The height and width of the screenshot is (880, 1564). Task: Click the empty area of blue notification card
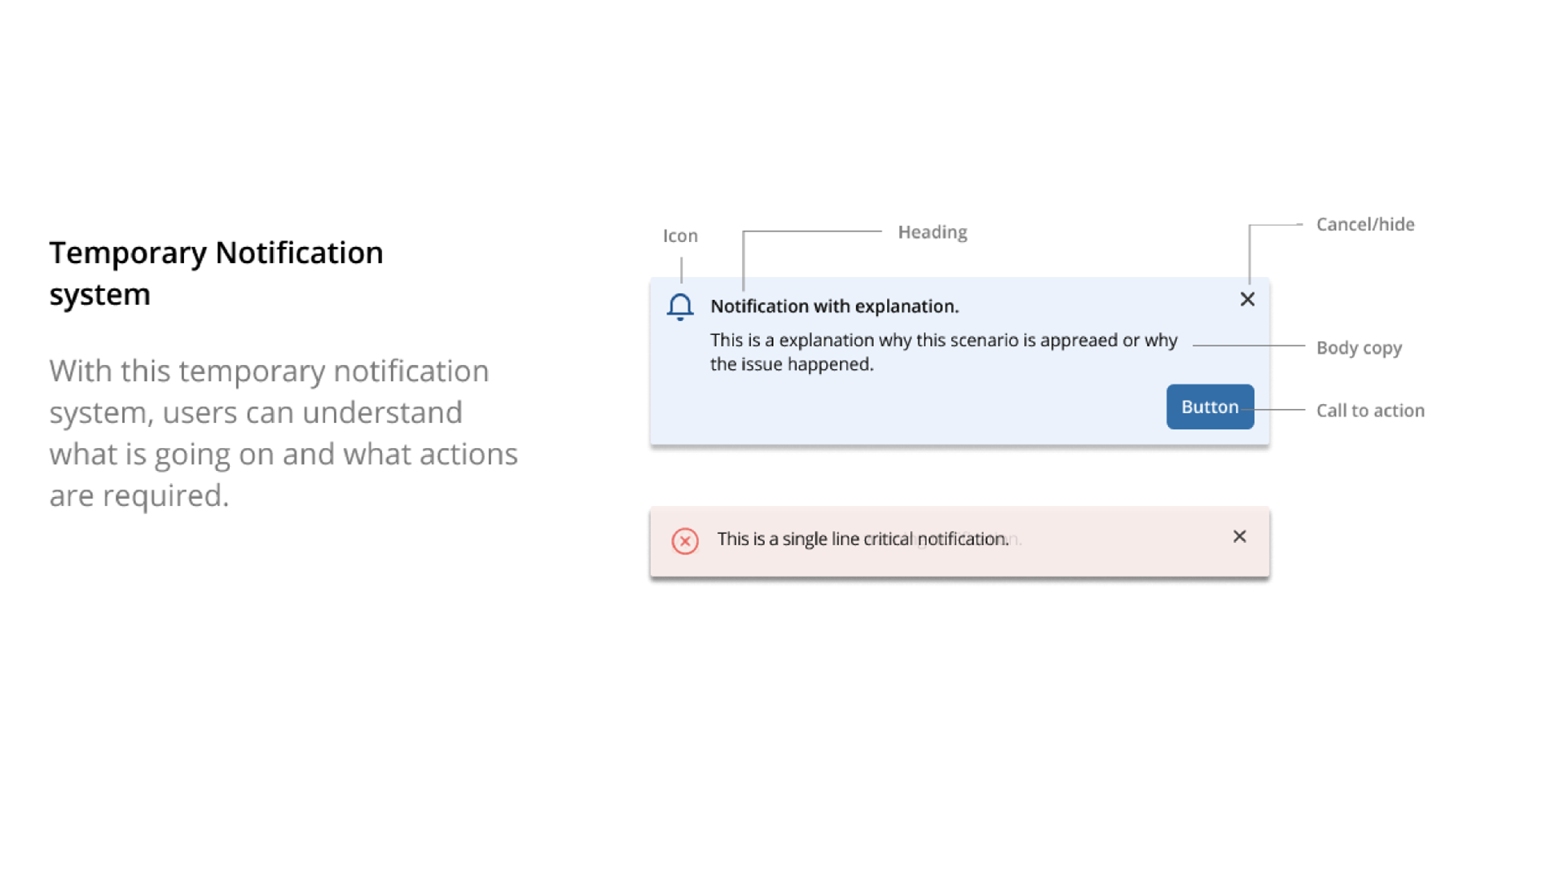tap(896, 411)
